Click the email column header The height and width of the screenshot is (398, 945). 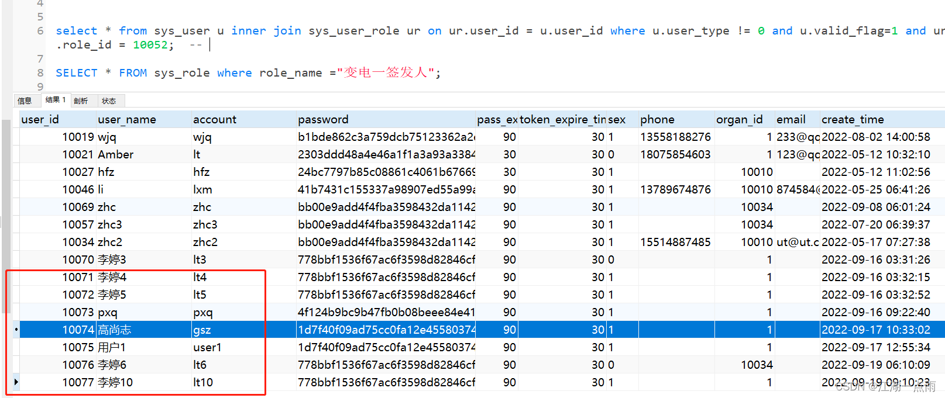[797, 119]
